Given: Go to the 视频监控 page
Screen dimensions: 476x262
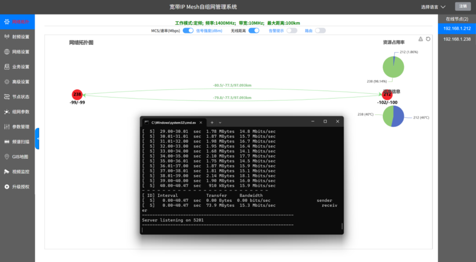Looking at the screenshot, I should point(17,172).
